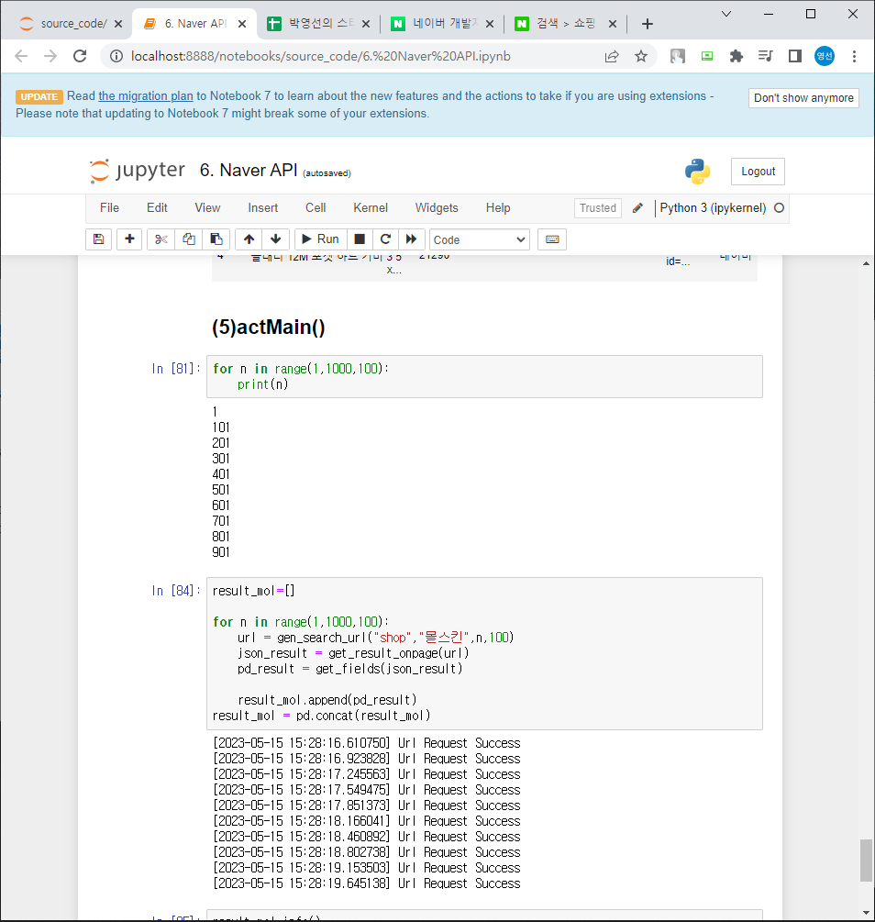The image size is (875, 922).
Task: Restart kernel and run all cells icon
Action: [x=411, y=239]
